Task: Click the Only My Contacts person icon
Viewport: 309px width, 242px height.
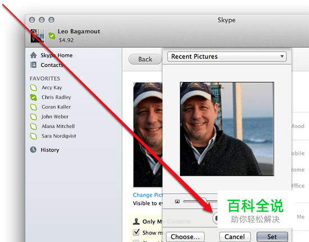Action: pos(136,221)
